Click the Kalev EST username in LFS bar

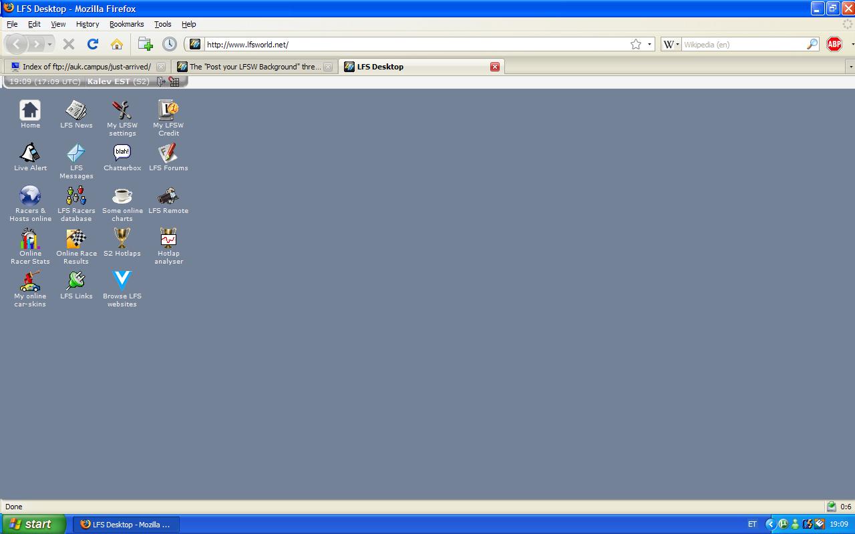pyautogui.click(x=108, y=81)
